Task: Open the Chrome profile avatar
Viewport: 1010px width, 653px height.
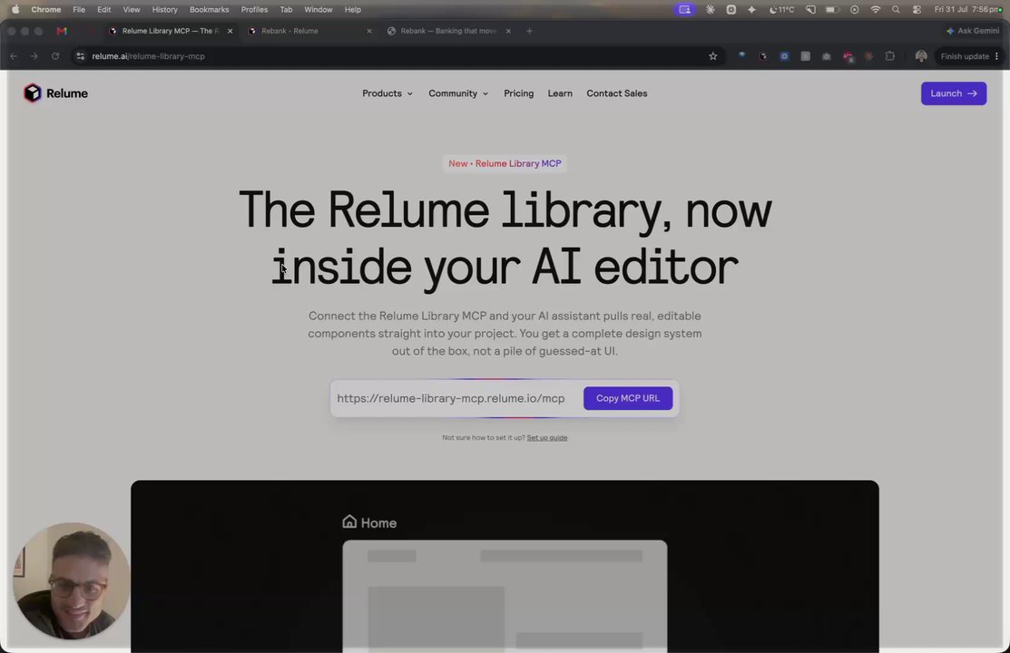Action: pyautogui.click(x=921, y=56)
